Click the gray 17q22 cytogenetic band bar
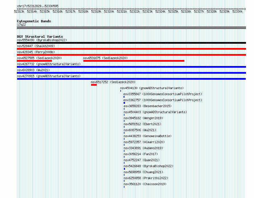The height and width of the screenshot is (198, 254). pyautogui.click(x=131, y=28)
